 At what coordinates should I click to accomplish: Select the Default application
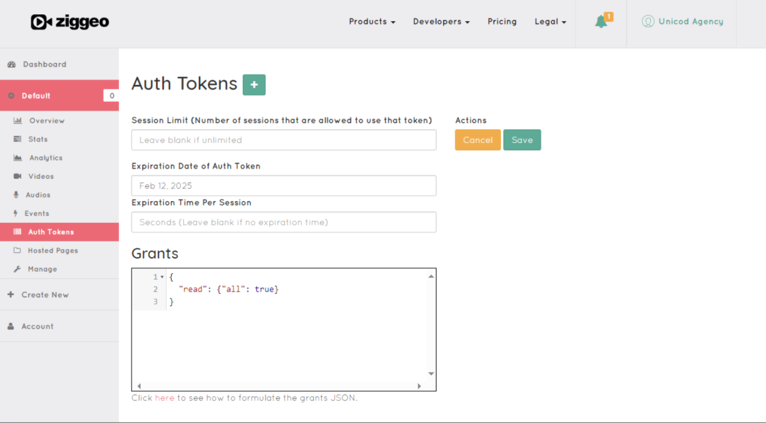pyautogui.click(x=59, y=96)
